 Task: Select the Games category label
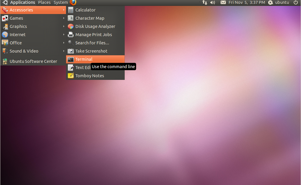pos(16,18)
